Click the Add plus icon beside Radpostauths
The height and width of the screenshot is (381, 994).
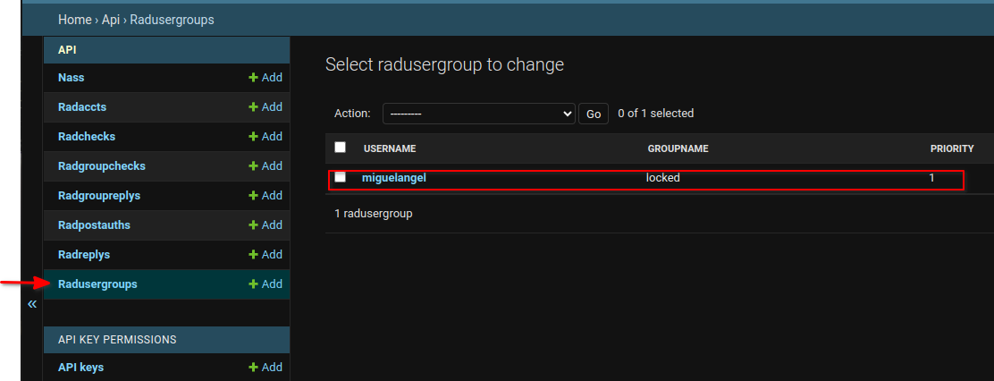(254, 225)
